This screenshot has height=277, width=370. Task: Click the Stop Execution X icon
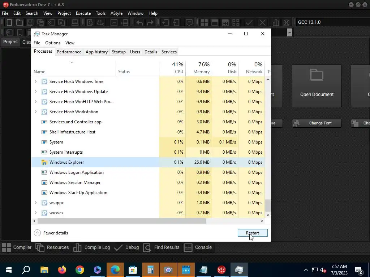(262, 22)
